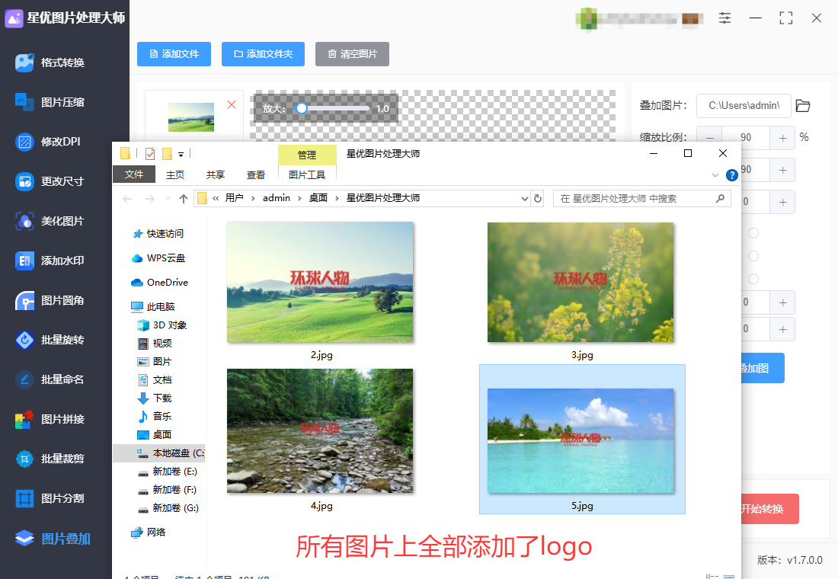The image size is (838, 579).
Task: Open the address bar history dropdown
Action: (524, 198)
